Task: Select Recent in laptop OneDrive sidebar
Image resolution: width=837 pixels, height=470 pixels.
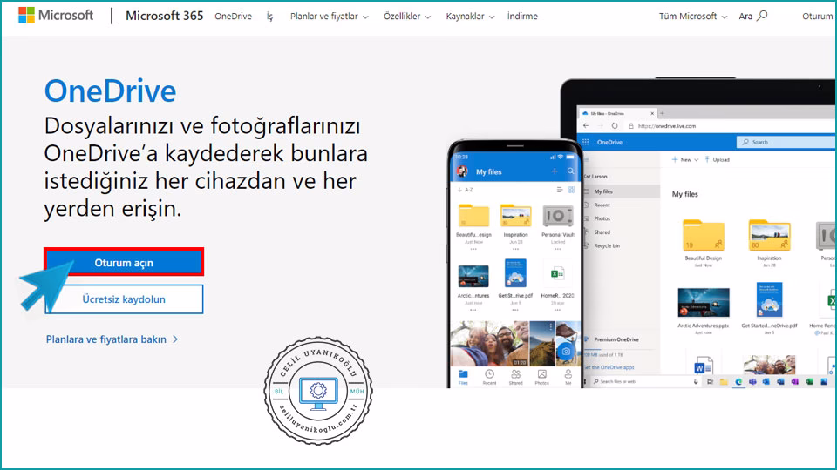Action: point(602,205)
